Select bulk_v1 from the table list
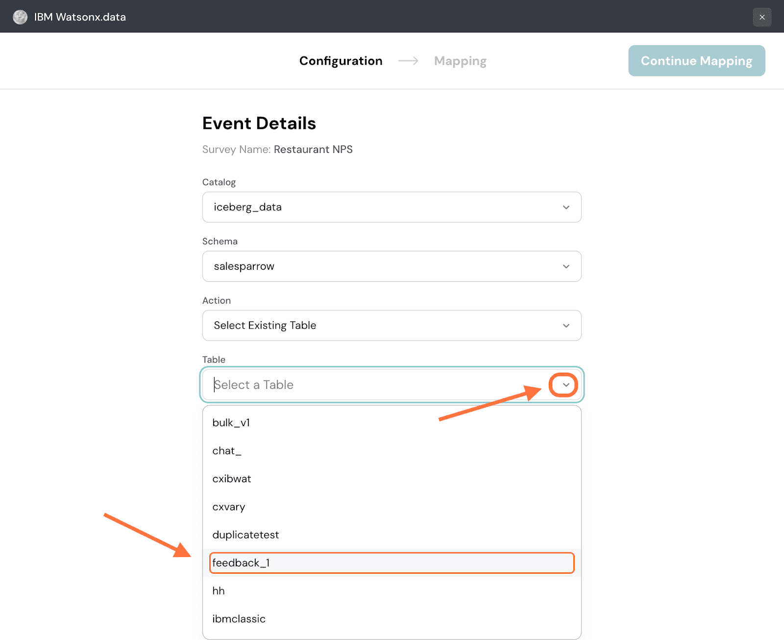The image size is (784, 640). click(231, 423)
